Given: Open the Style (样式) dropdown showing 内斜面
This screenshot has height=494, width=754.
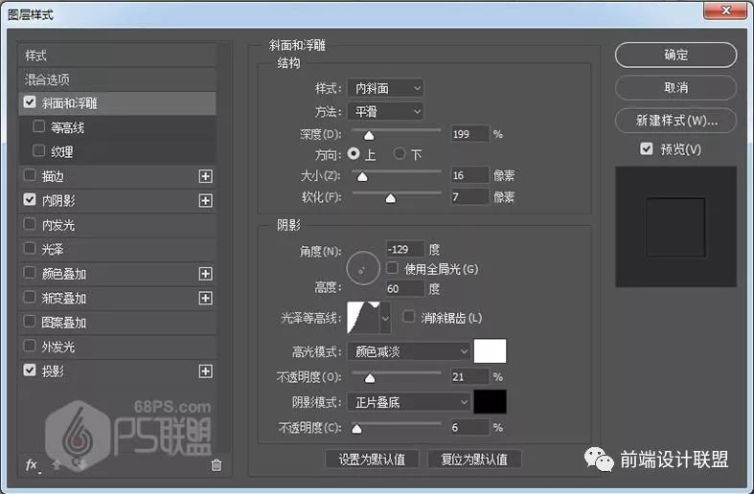Looking at the screenshot, I should [x=386, y=88].
